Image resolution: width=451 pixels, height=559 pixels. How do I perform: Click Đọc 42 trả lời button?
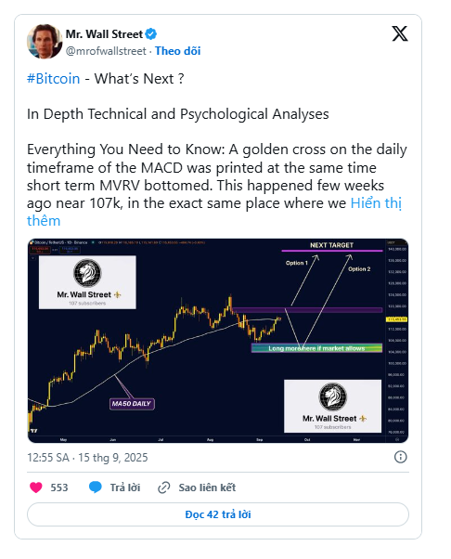click(x=218, y=514)
